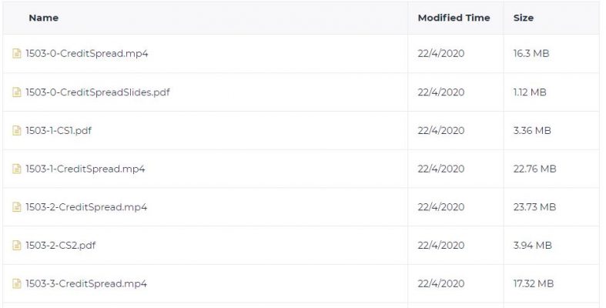Click file icon next to 1503-2-CS2.pdf
Image resolution: width=606 pixels, height=308 pixels.
click(17, 245)
